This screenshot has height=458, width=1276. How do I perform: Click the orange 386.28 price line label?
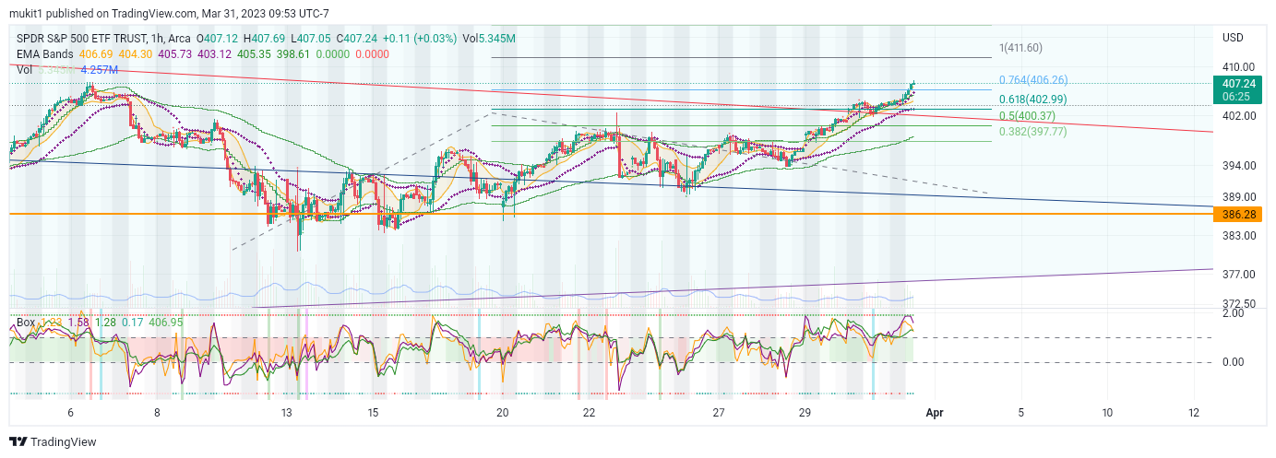point(1237,214)
